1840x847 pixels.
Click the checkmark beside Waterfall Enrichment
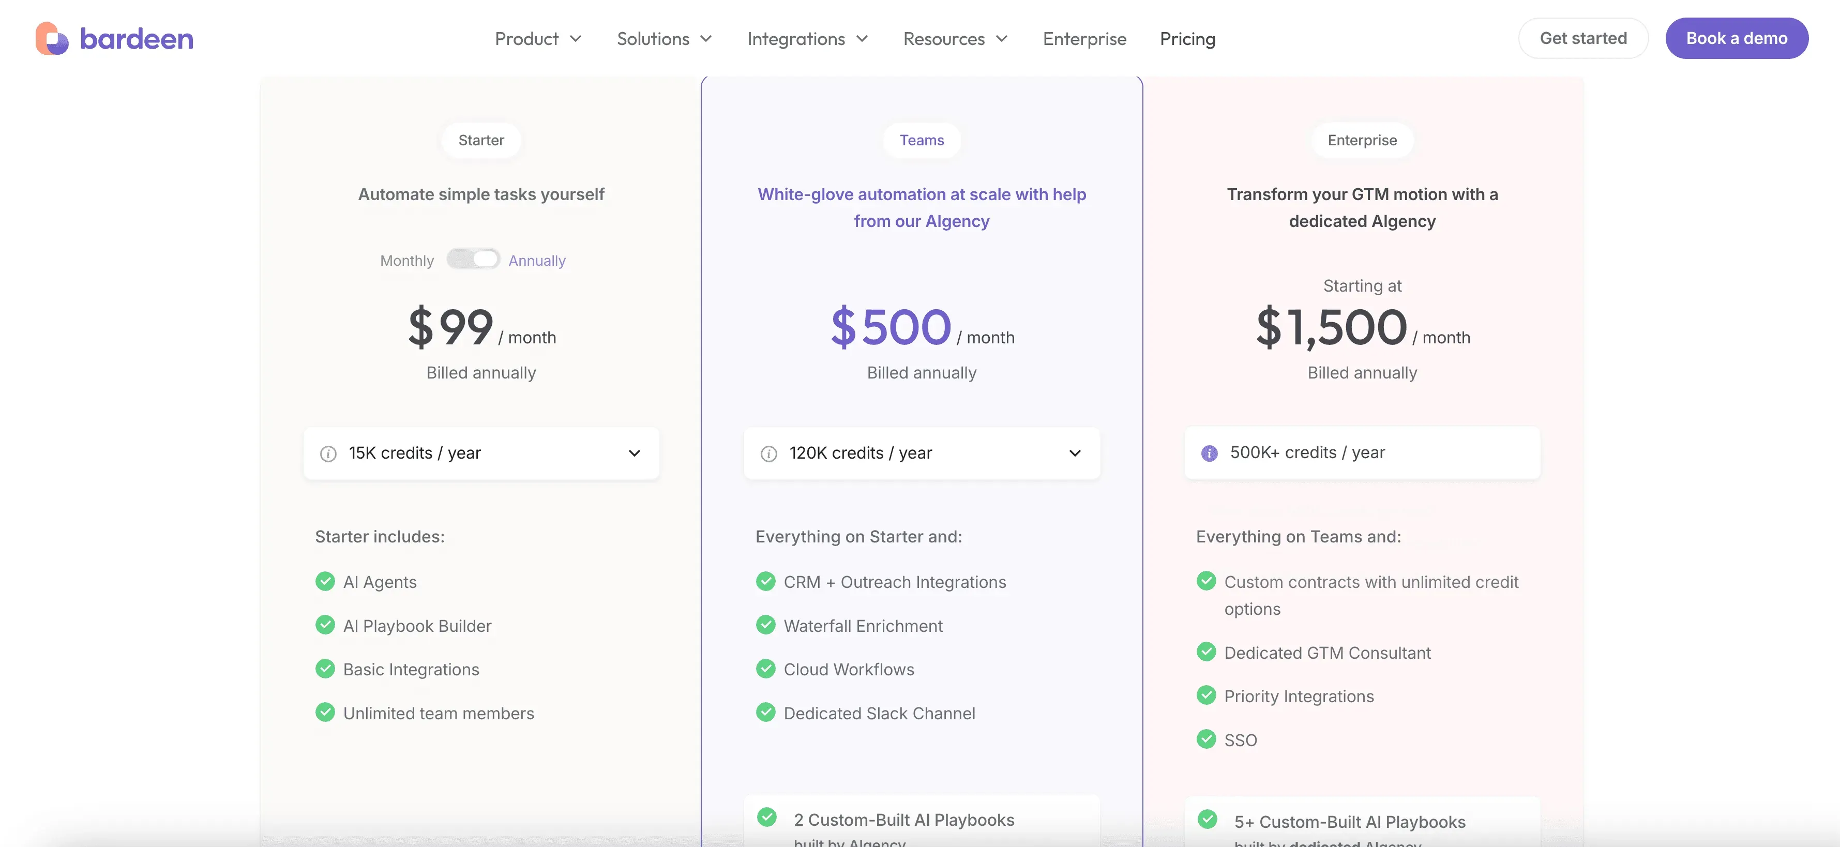coord(766,625)
